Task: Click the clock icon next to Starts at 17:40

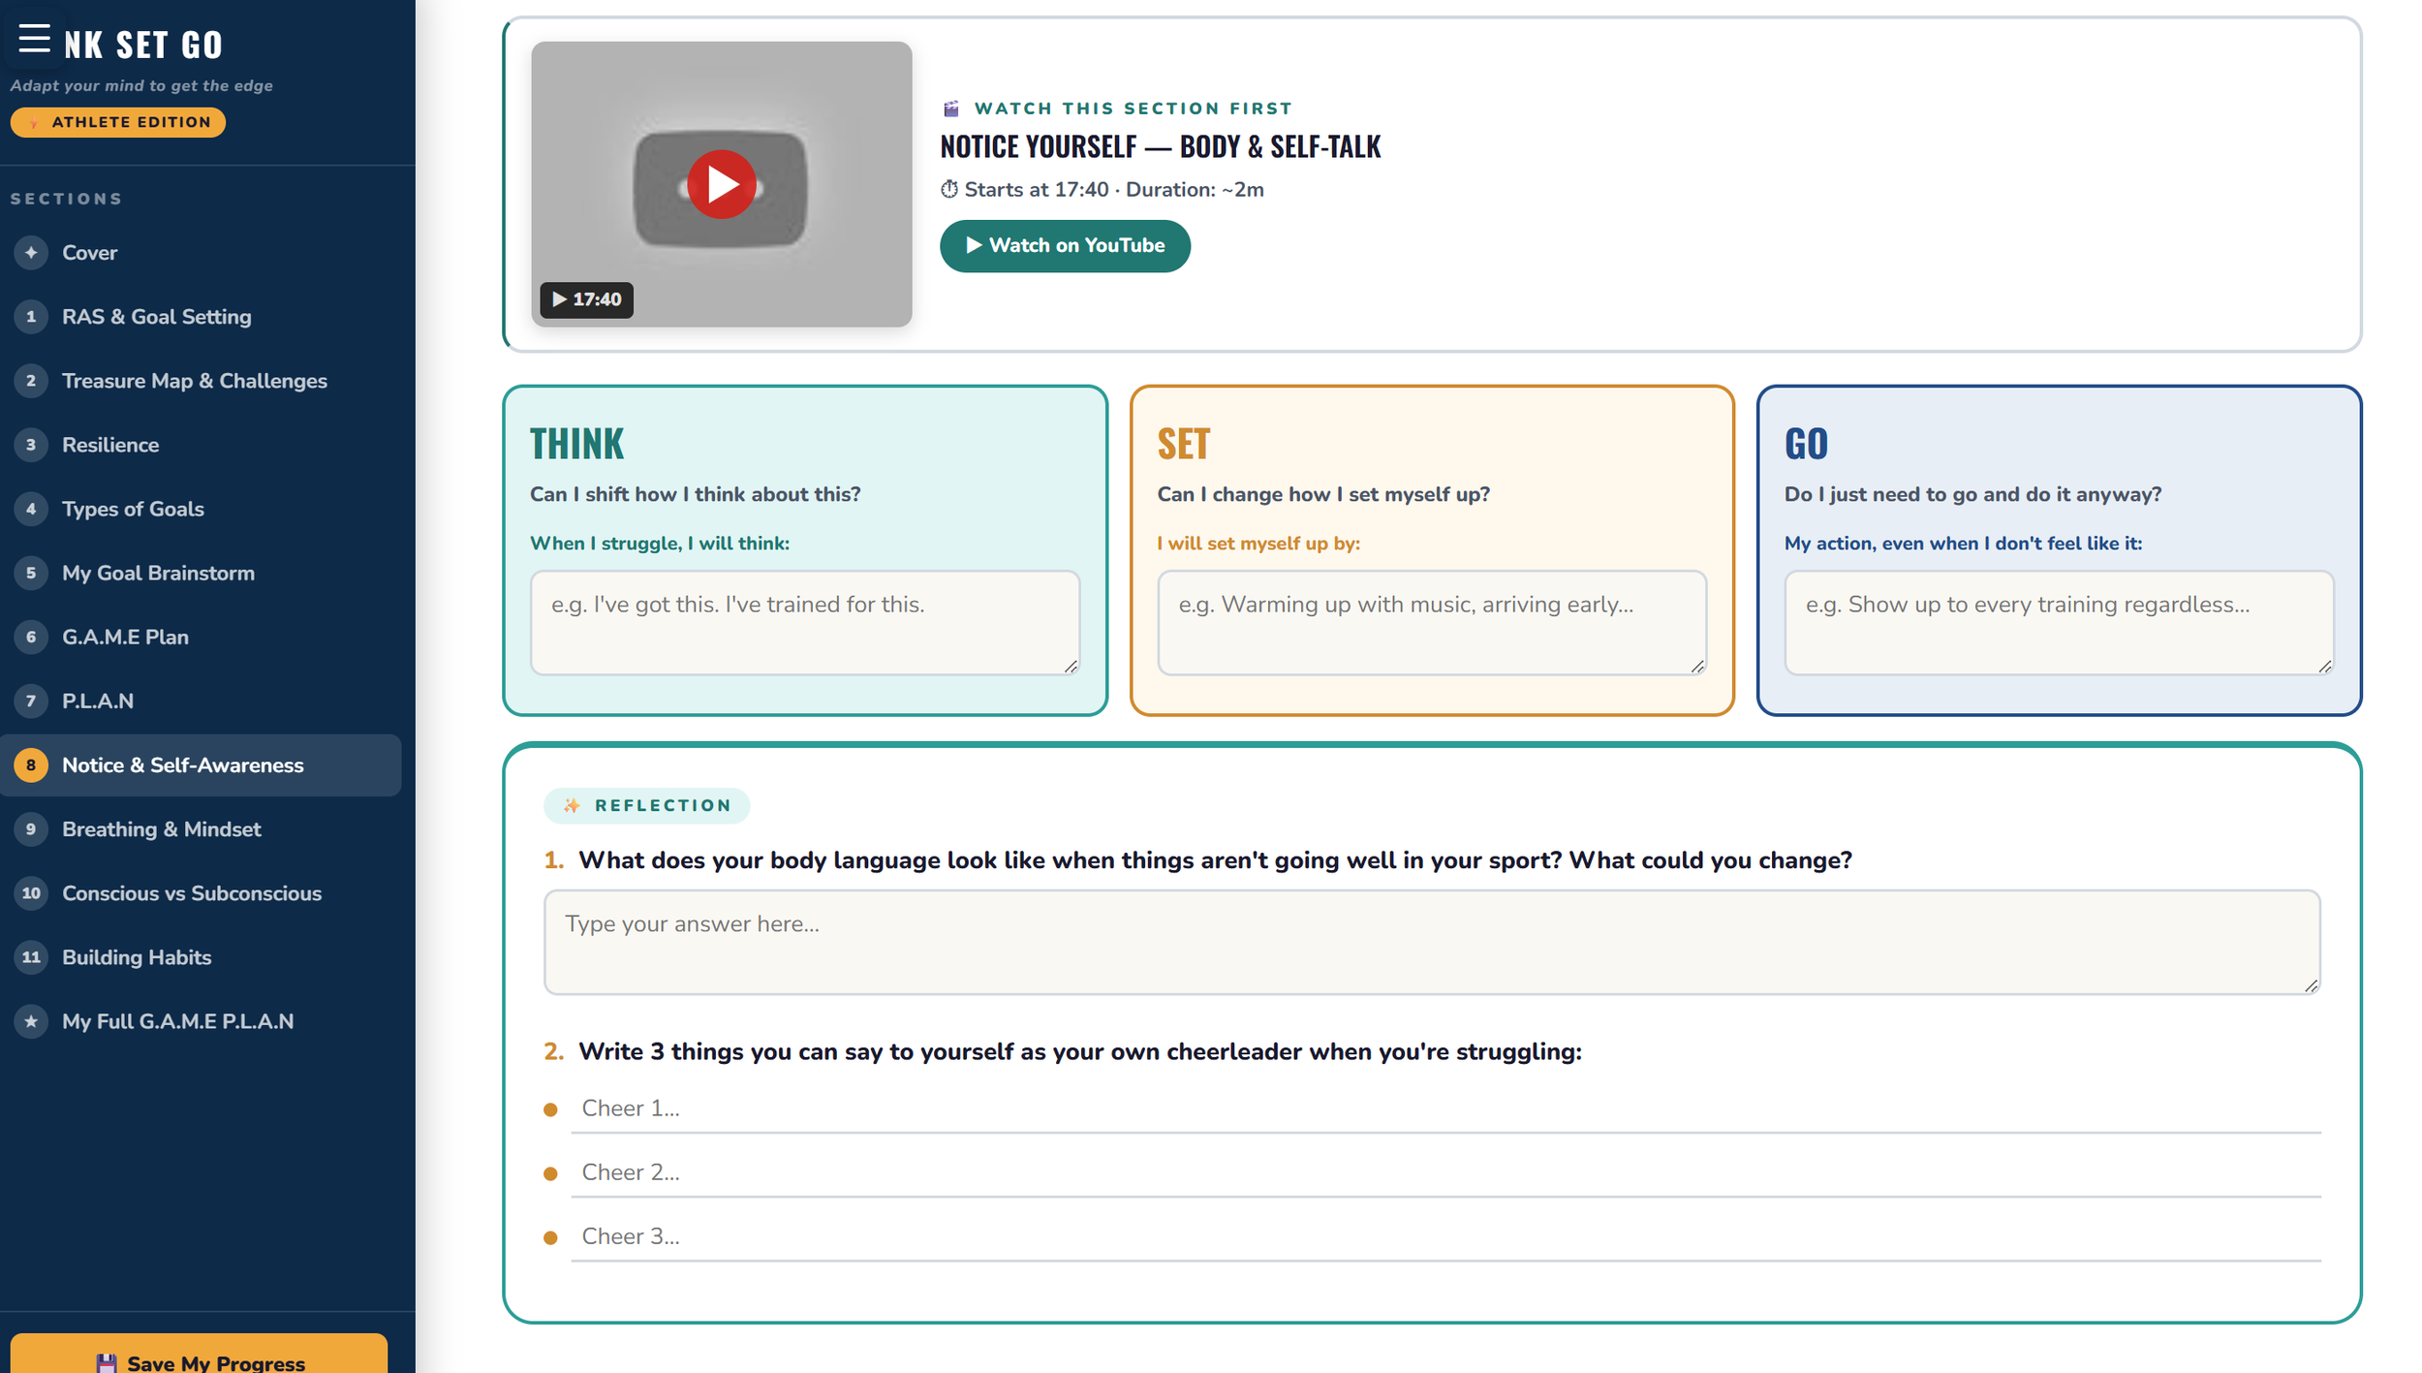Action: point(949,189)
